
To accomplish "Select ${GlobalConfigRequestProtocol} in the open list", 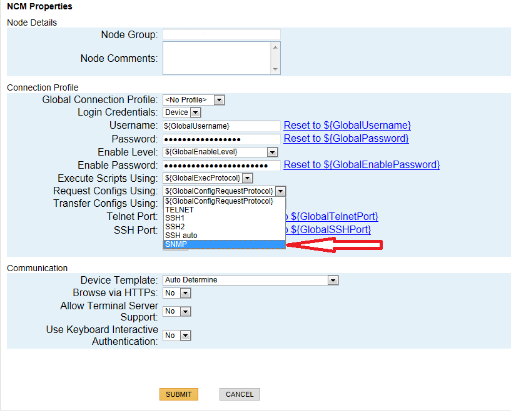I will click(x=224, y=201).
